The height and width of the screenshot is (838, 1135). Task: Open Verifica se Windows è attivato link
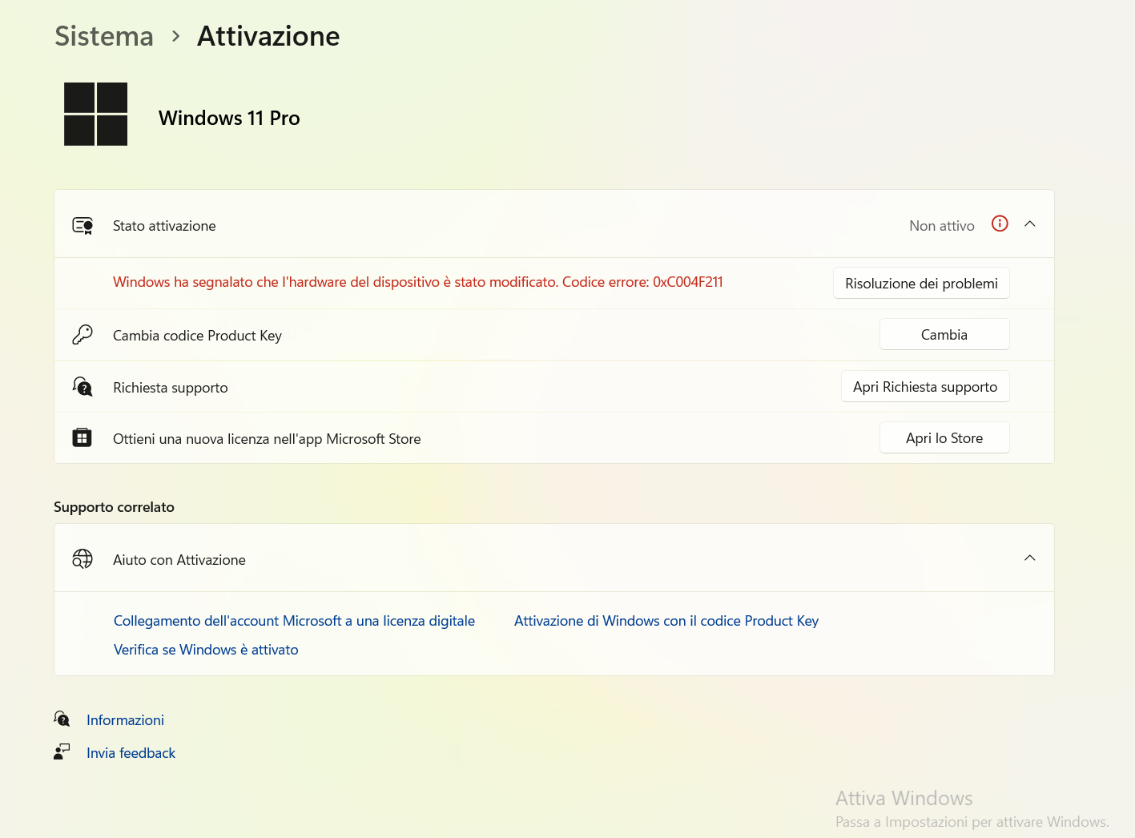tap(206, 650)
